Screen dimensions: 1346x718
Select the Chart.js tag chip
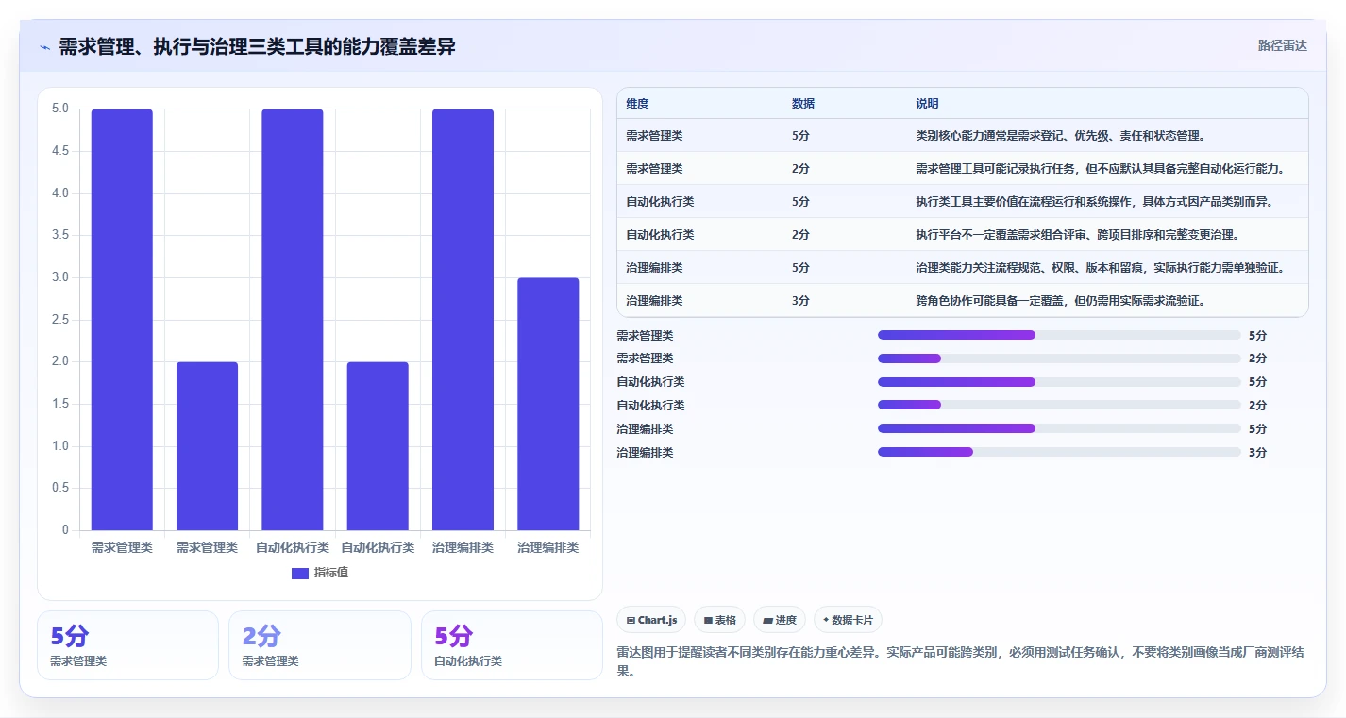pos(651,620)
